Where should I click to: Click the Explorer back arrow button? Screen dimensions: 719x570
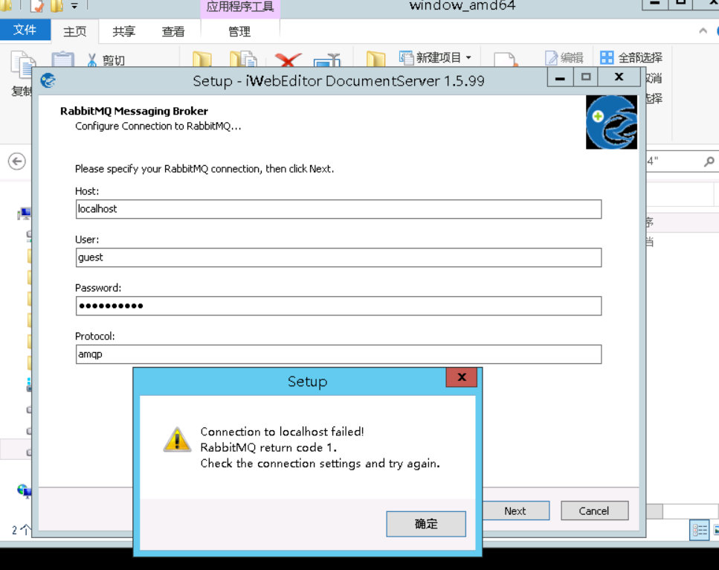pos(17,161)
